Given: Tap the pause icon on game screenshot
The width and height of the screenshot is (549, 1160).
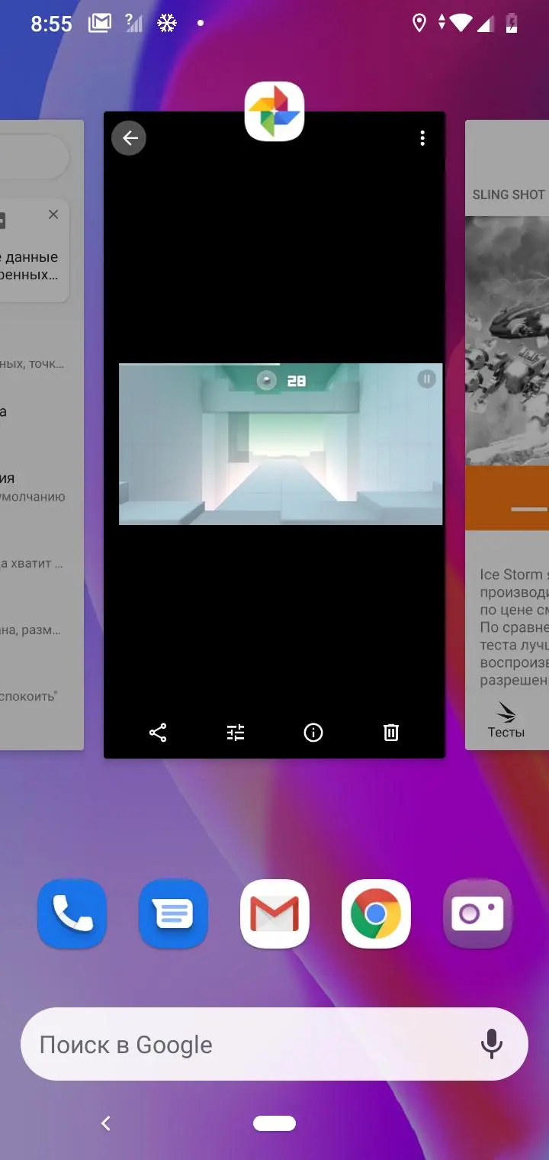Looking at the screenshot, I should click(x=426, y=379).
